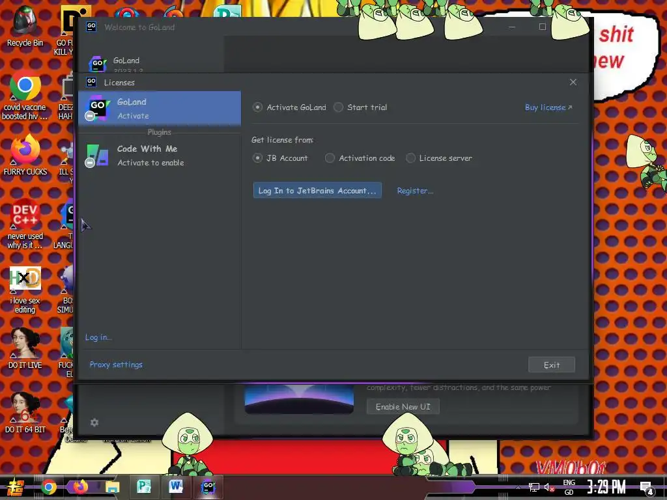Select the Activate GoLand radio button
The height and width of the screenshot is (500, 667).
(x=257, y=107)
